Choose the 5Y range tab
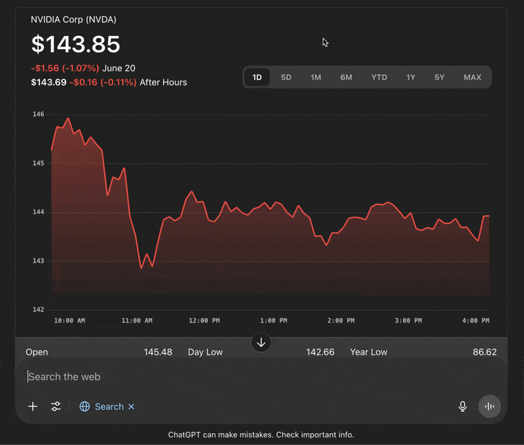 pyautogui.click(x=440, y=77)
